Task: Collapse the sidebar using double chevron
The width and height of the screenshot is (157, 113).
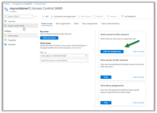Action: coord(36,16)
